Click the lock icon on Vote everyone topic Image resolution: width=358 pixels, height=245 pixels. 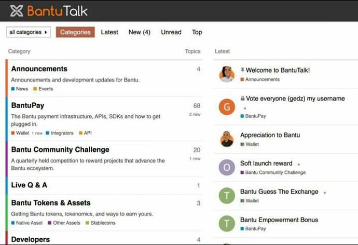tap(242, 98)
